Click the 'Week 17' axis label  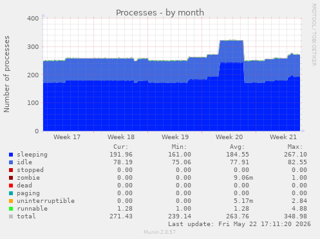pyautogui.click(x=67, y=137)
